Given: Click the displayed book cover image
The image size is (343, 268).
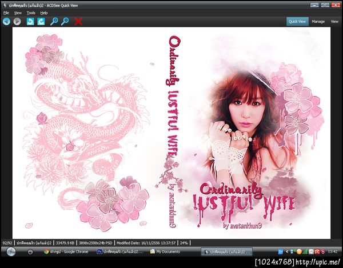Looking at the screenshot, I should (171, 133).
